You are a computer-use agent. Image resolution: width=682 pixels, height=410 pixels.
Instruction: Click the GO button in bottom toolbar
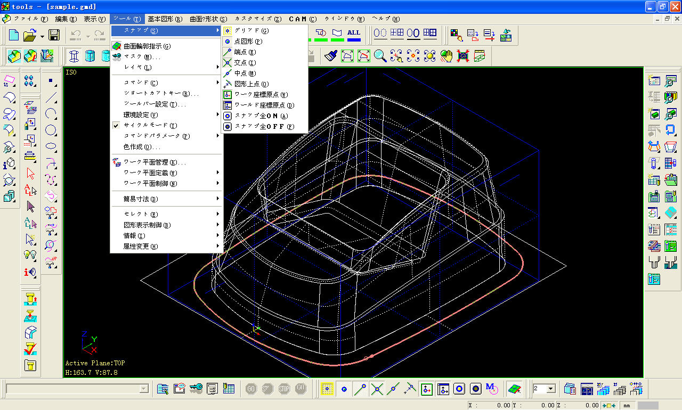tap(251, 389)
